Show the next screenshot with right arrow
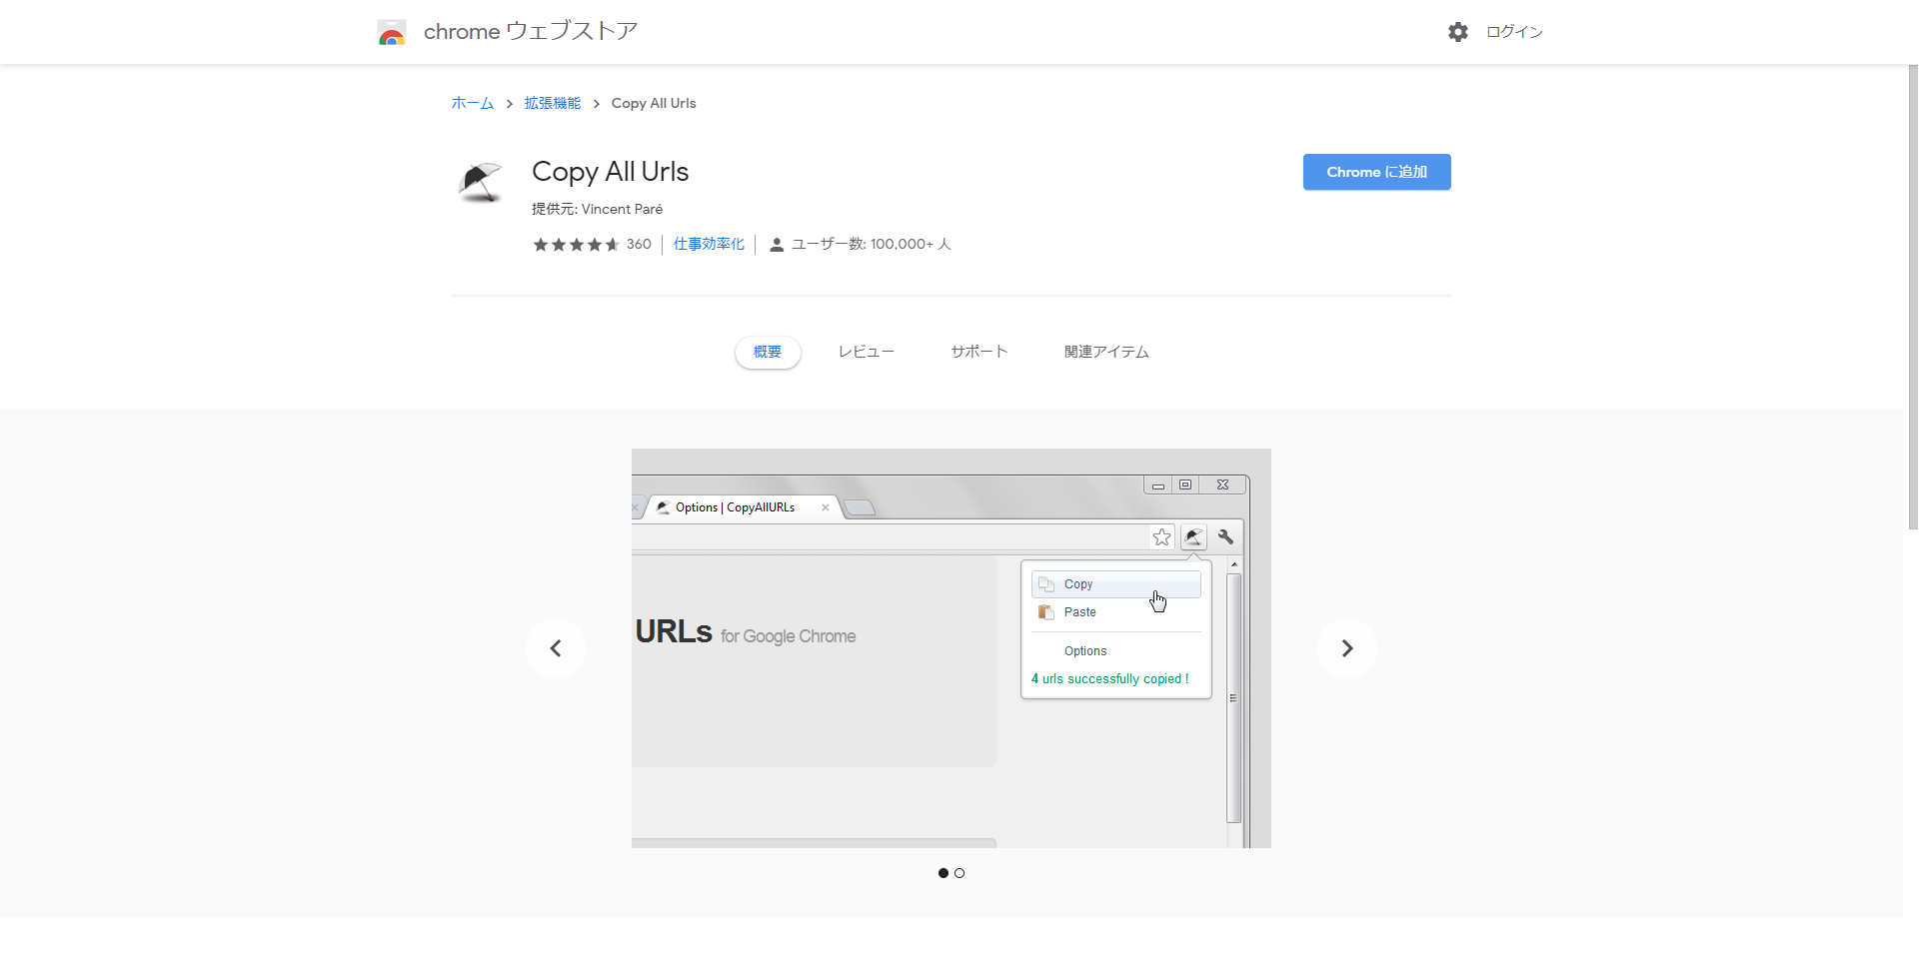This screenshot has height=967, width=1919. [x=1346, y=648]
